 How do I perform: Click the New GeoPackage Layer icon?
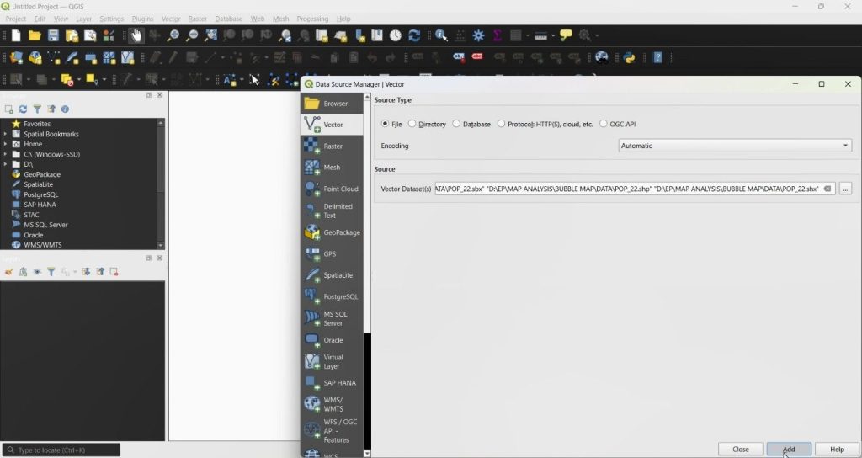coord(35,57)
